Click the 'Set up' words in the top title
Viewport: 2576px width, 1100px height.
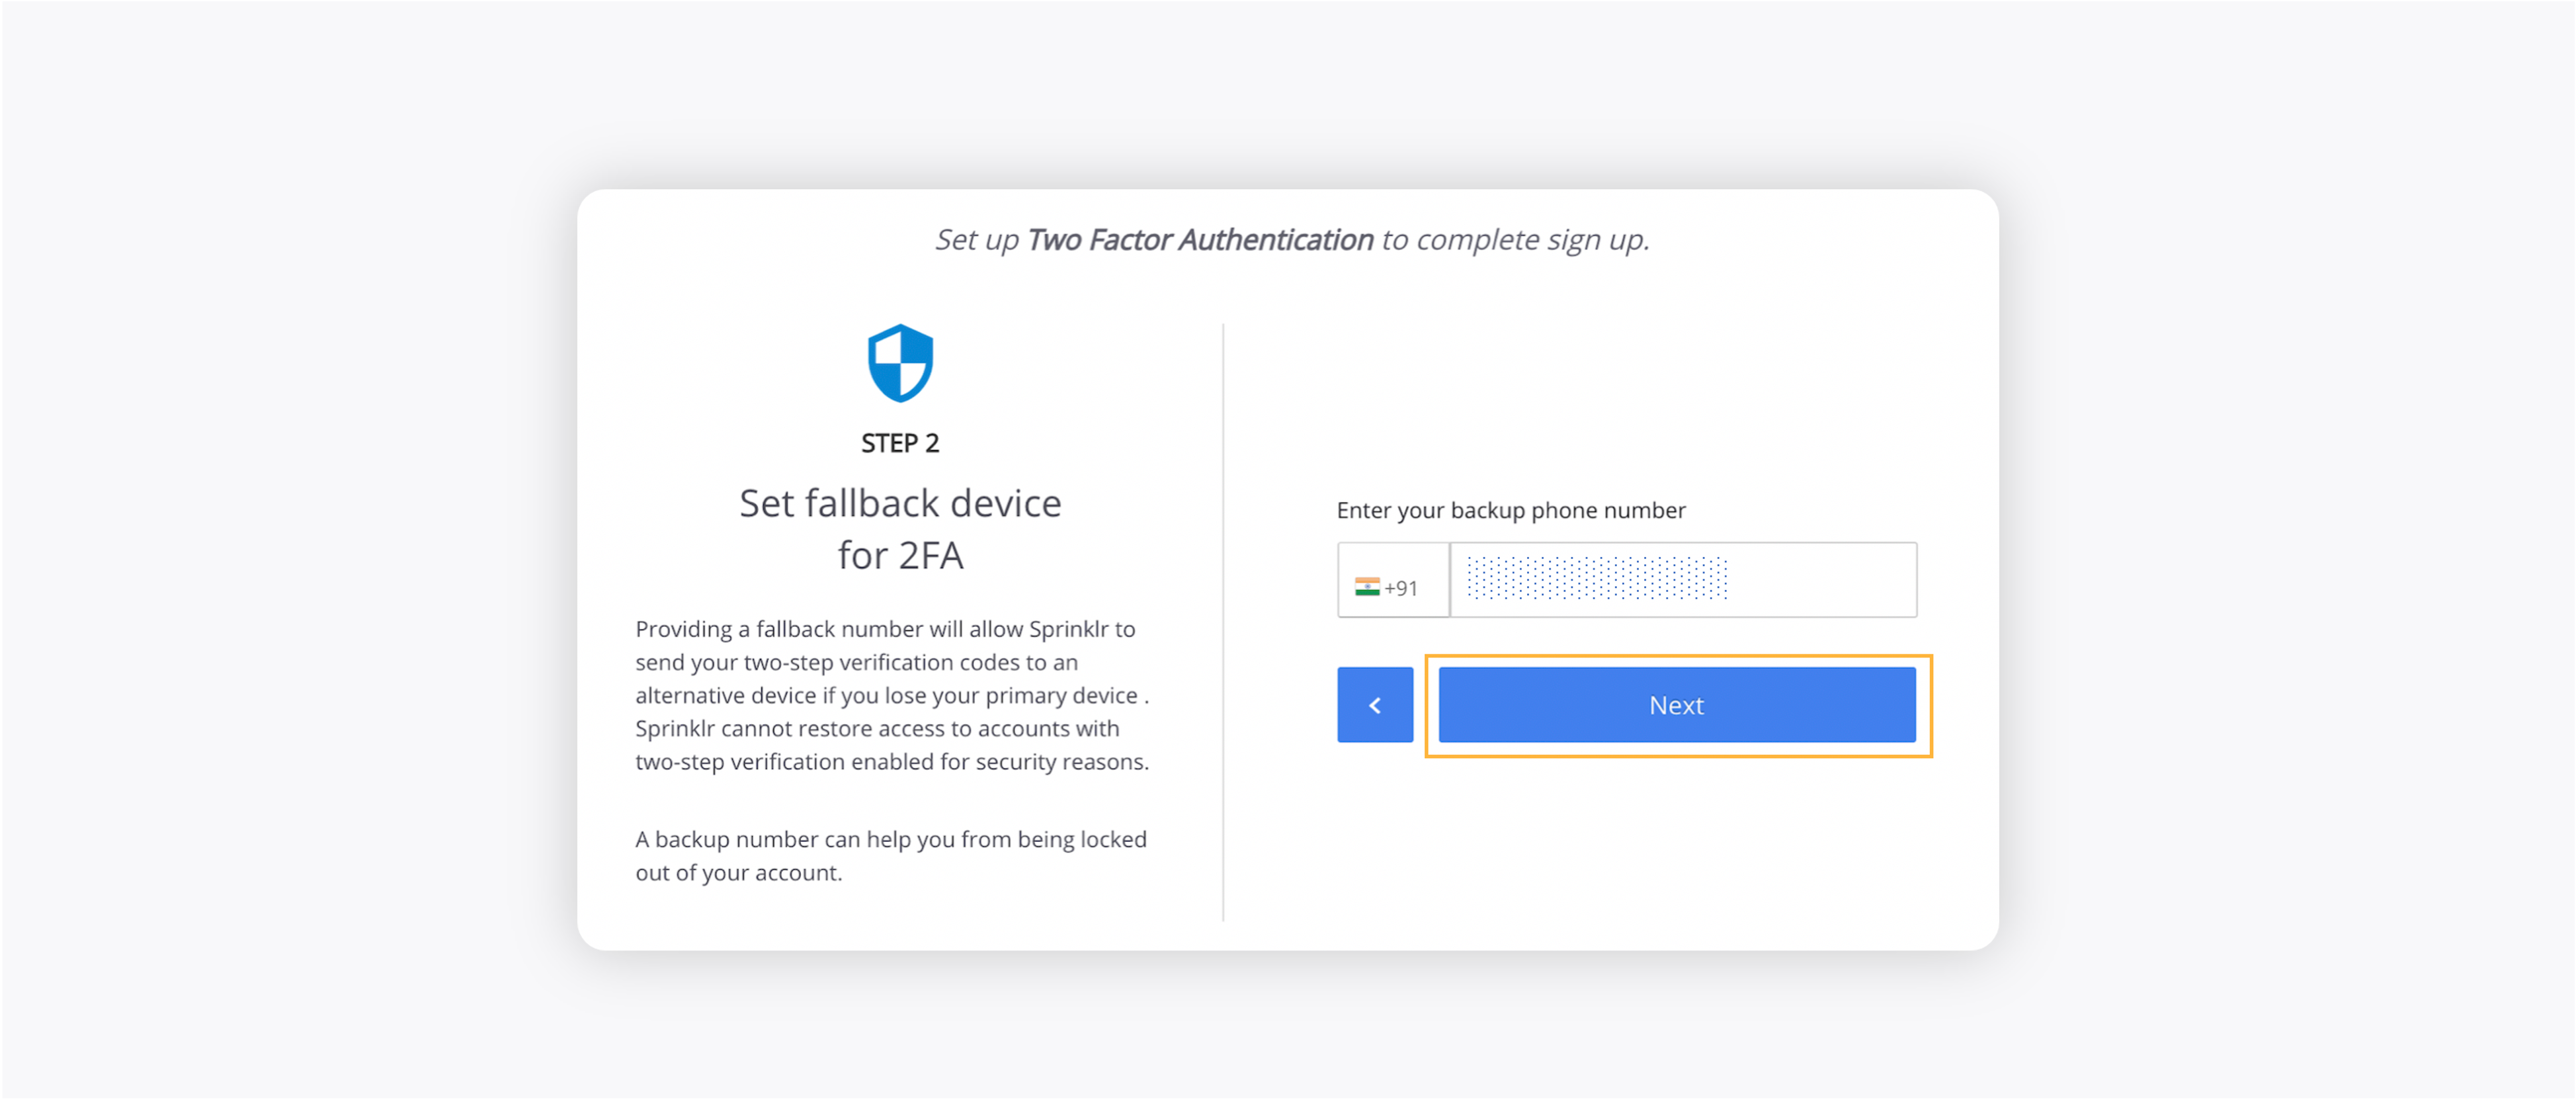click(x=977, y=240)
